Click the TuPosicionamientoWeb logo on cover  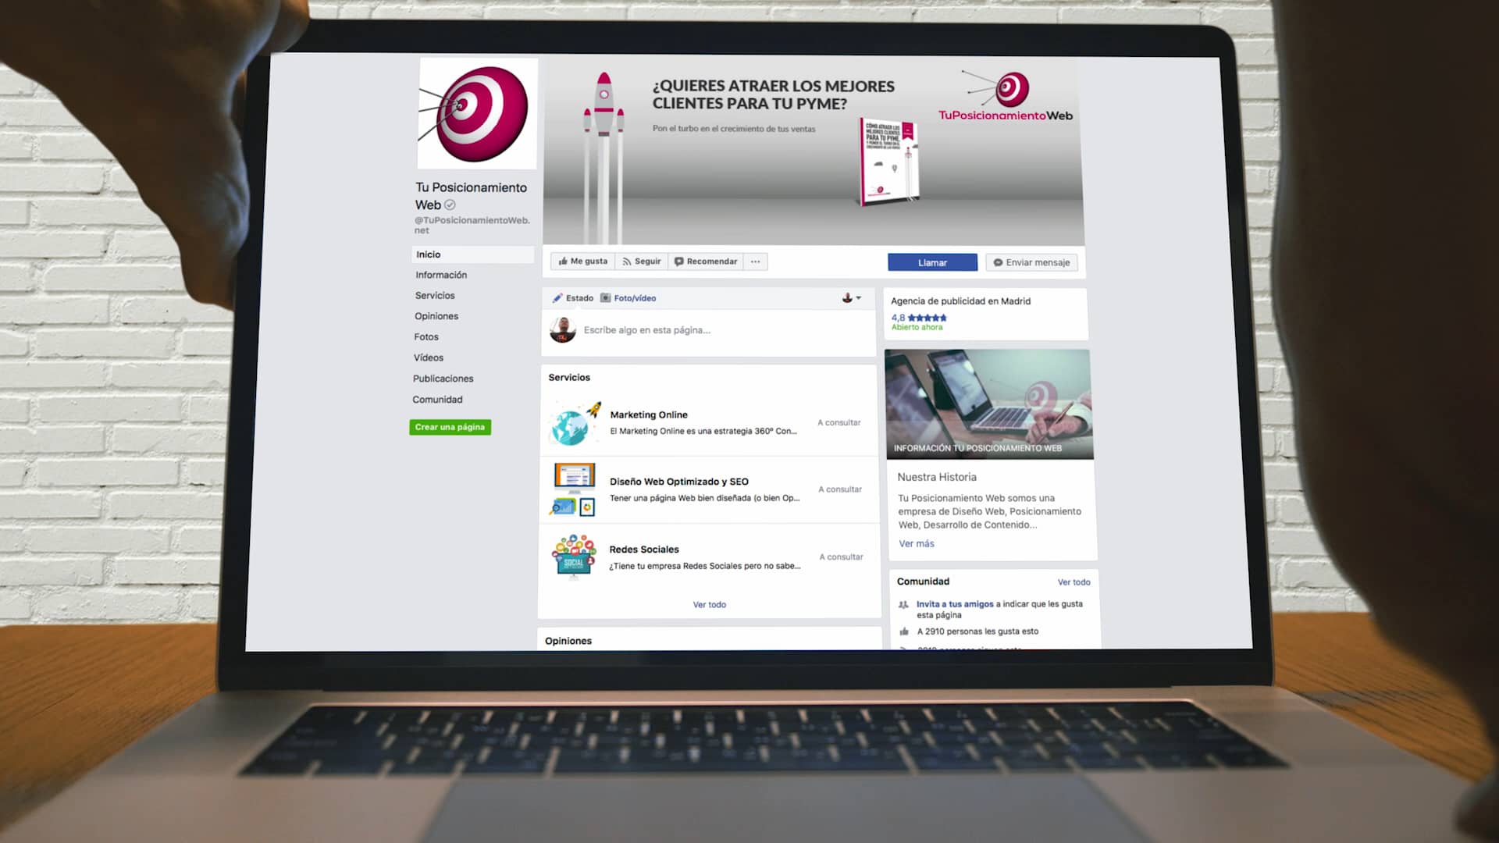pyautogui.click(x=1006, y=96)
